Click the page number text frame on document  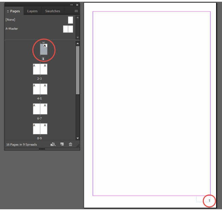click(203, 199)
